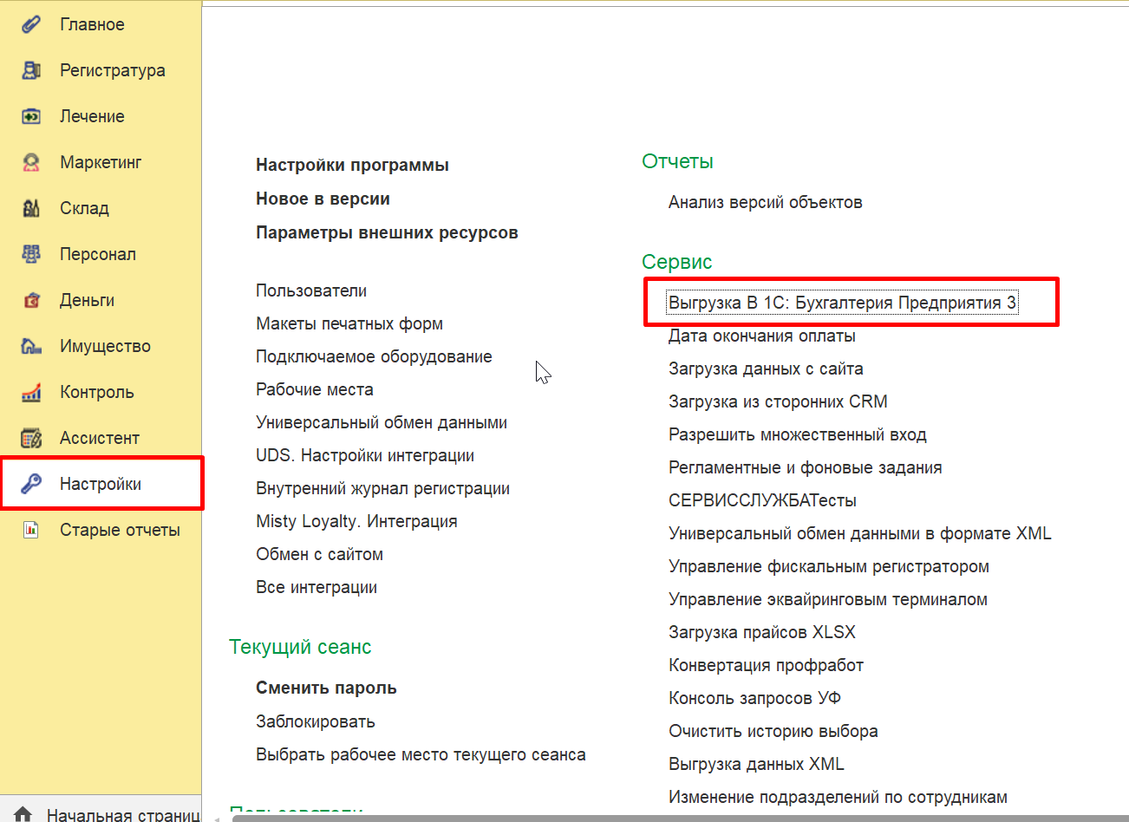Open Настройки программы link
Screen dimensions: 1129x822
(352, 165)
